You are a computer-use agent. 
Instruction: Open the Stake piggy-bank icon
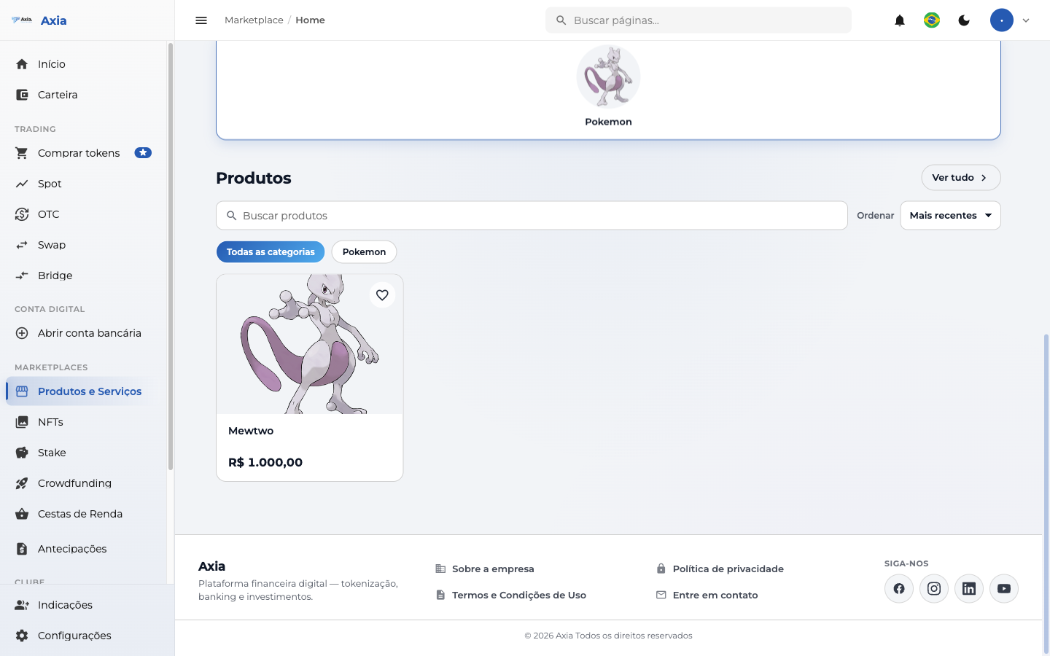22,453
